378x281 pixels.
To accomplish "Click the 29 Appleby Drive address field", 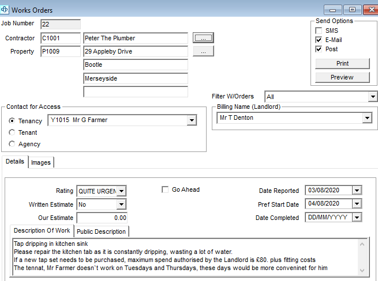I will 136,51.
